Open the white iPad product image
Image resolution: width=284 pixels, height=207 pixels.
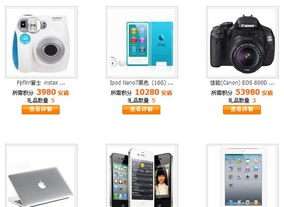coord(243,175)
